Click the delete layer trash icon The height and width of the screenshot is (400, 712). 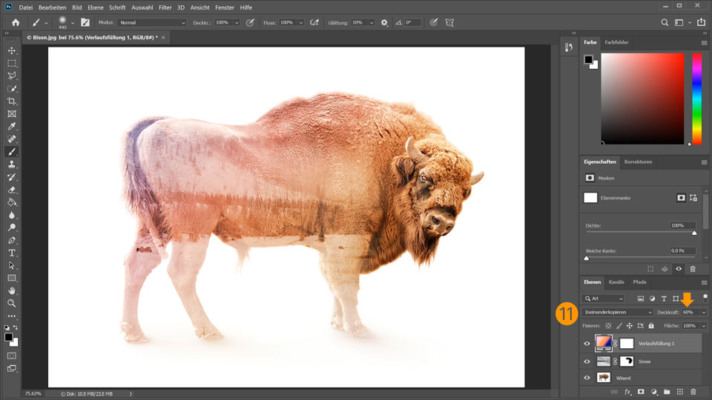click(x=693, y=391)
